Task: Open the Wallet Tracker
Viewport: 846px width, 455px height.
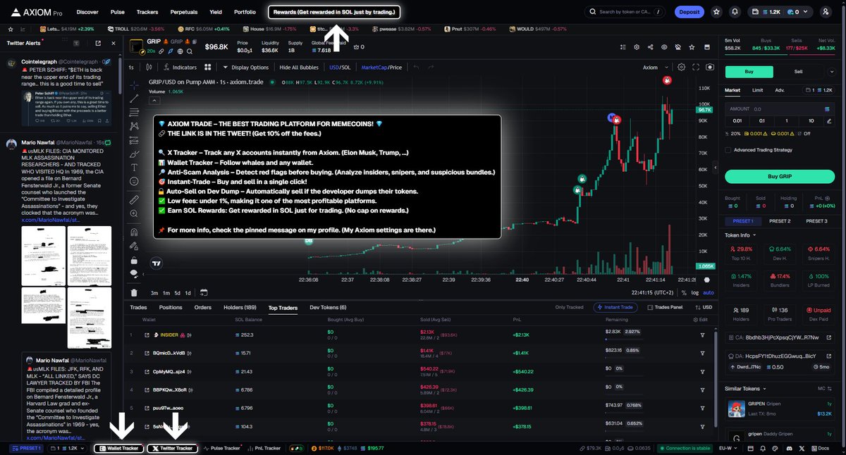Action: point(119,448)
